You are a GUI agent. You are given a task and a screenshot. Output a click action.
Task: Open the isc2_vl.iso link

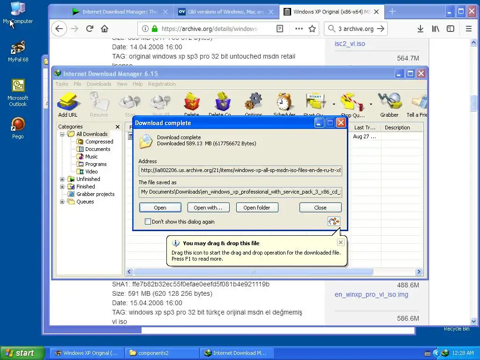(x=350, y=44)
